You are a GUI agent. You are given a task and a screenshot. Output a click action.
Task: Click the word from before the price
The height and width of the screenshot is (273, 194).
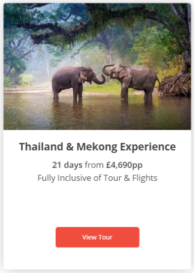(x=94, y=165)
